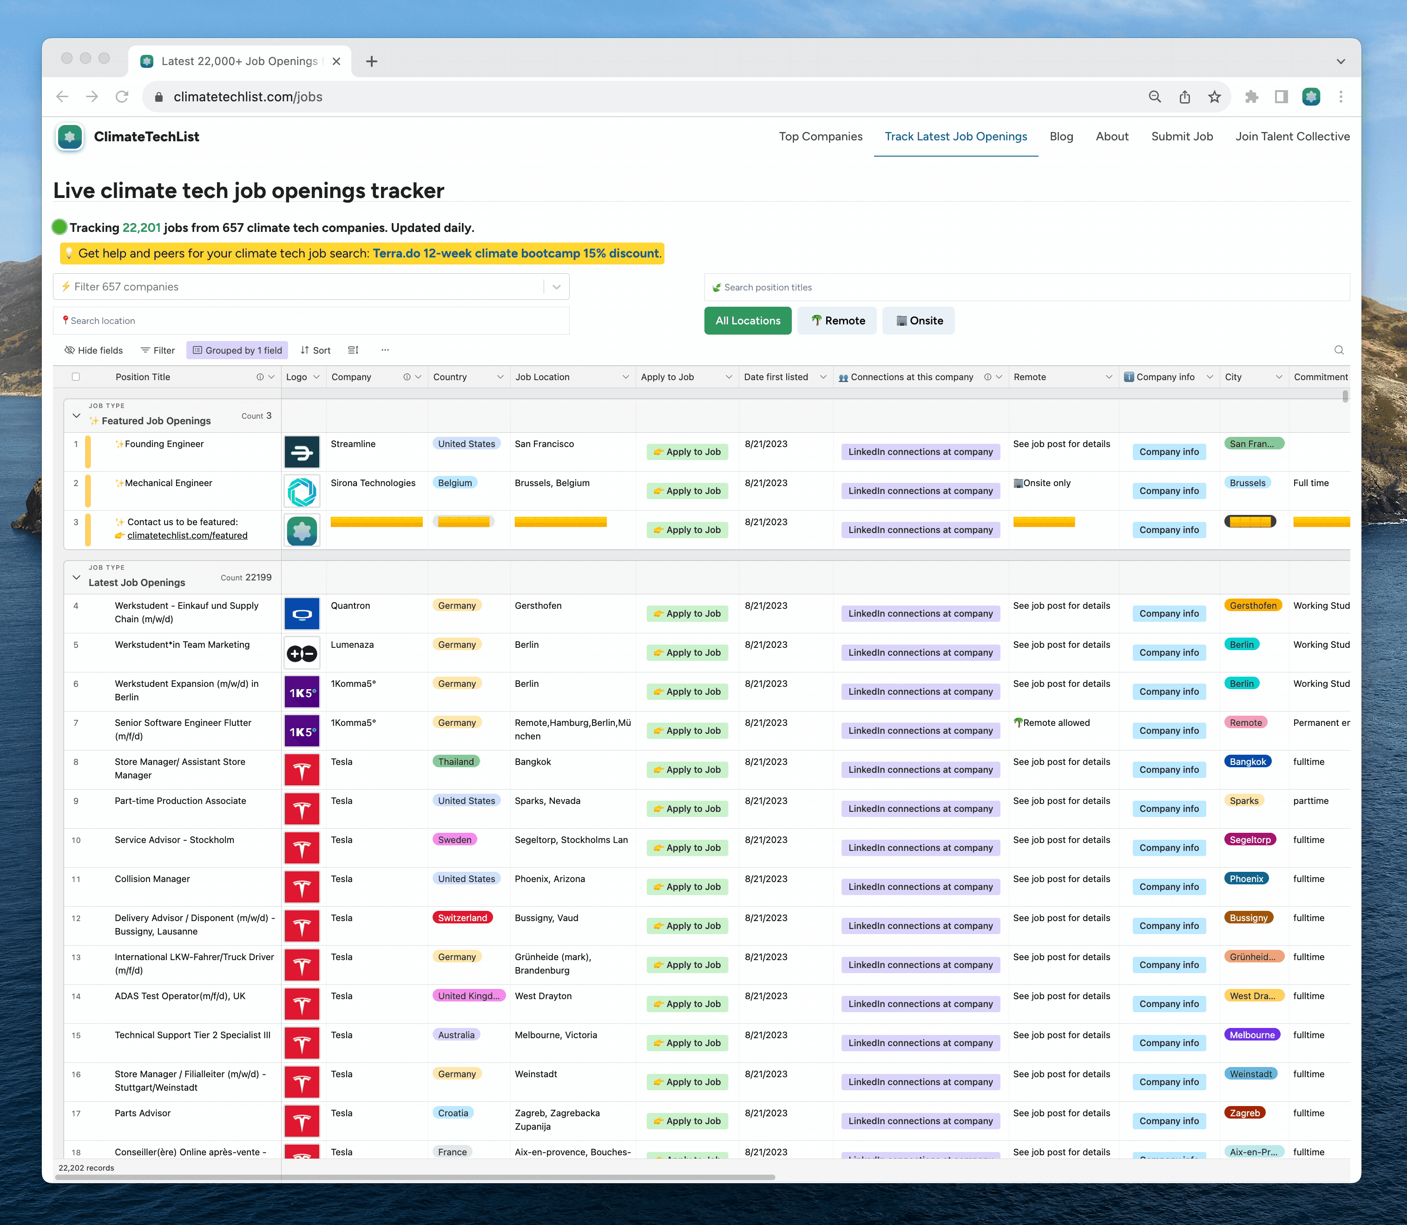
Task: Click Apply to Job for Founding Engineer
Action: click(687, 452)
